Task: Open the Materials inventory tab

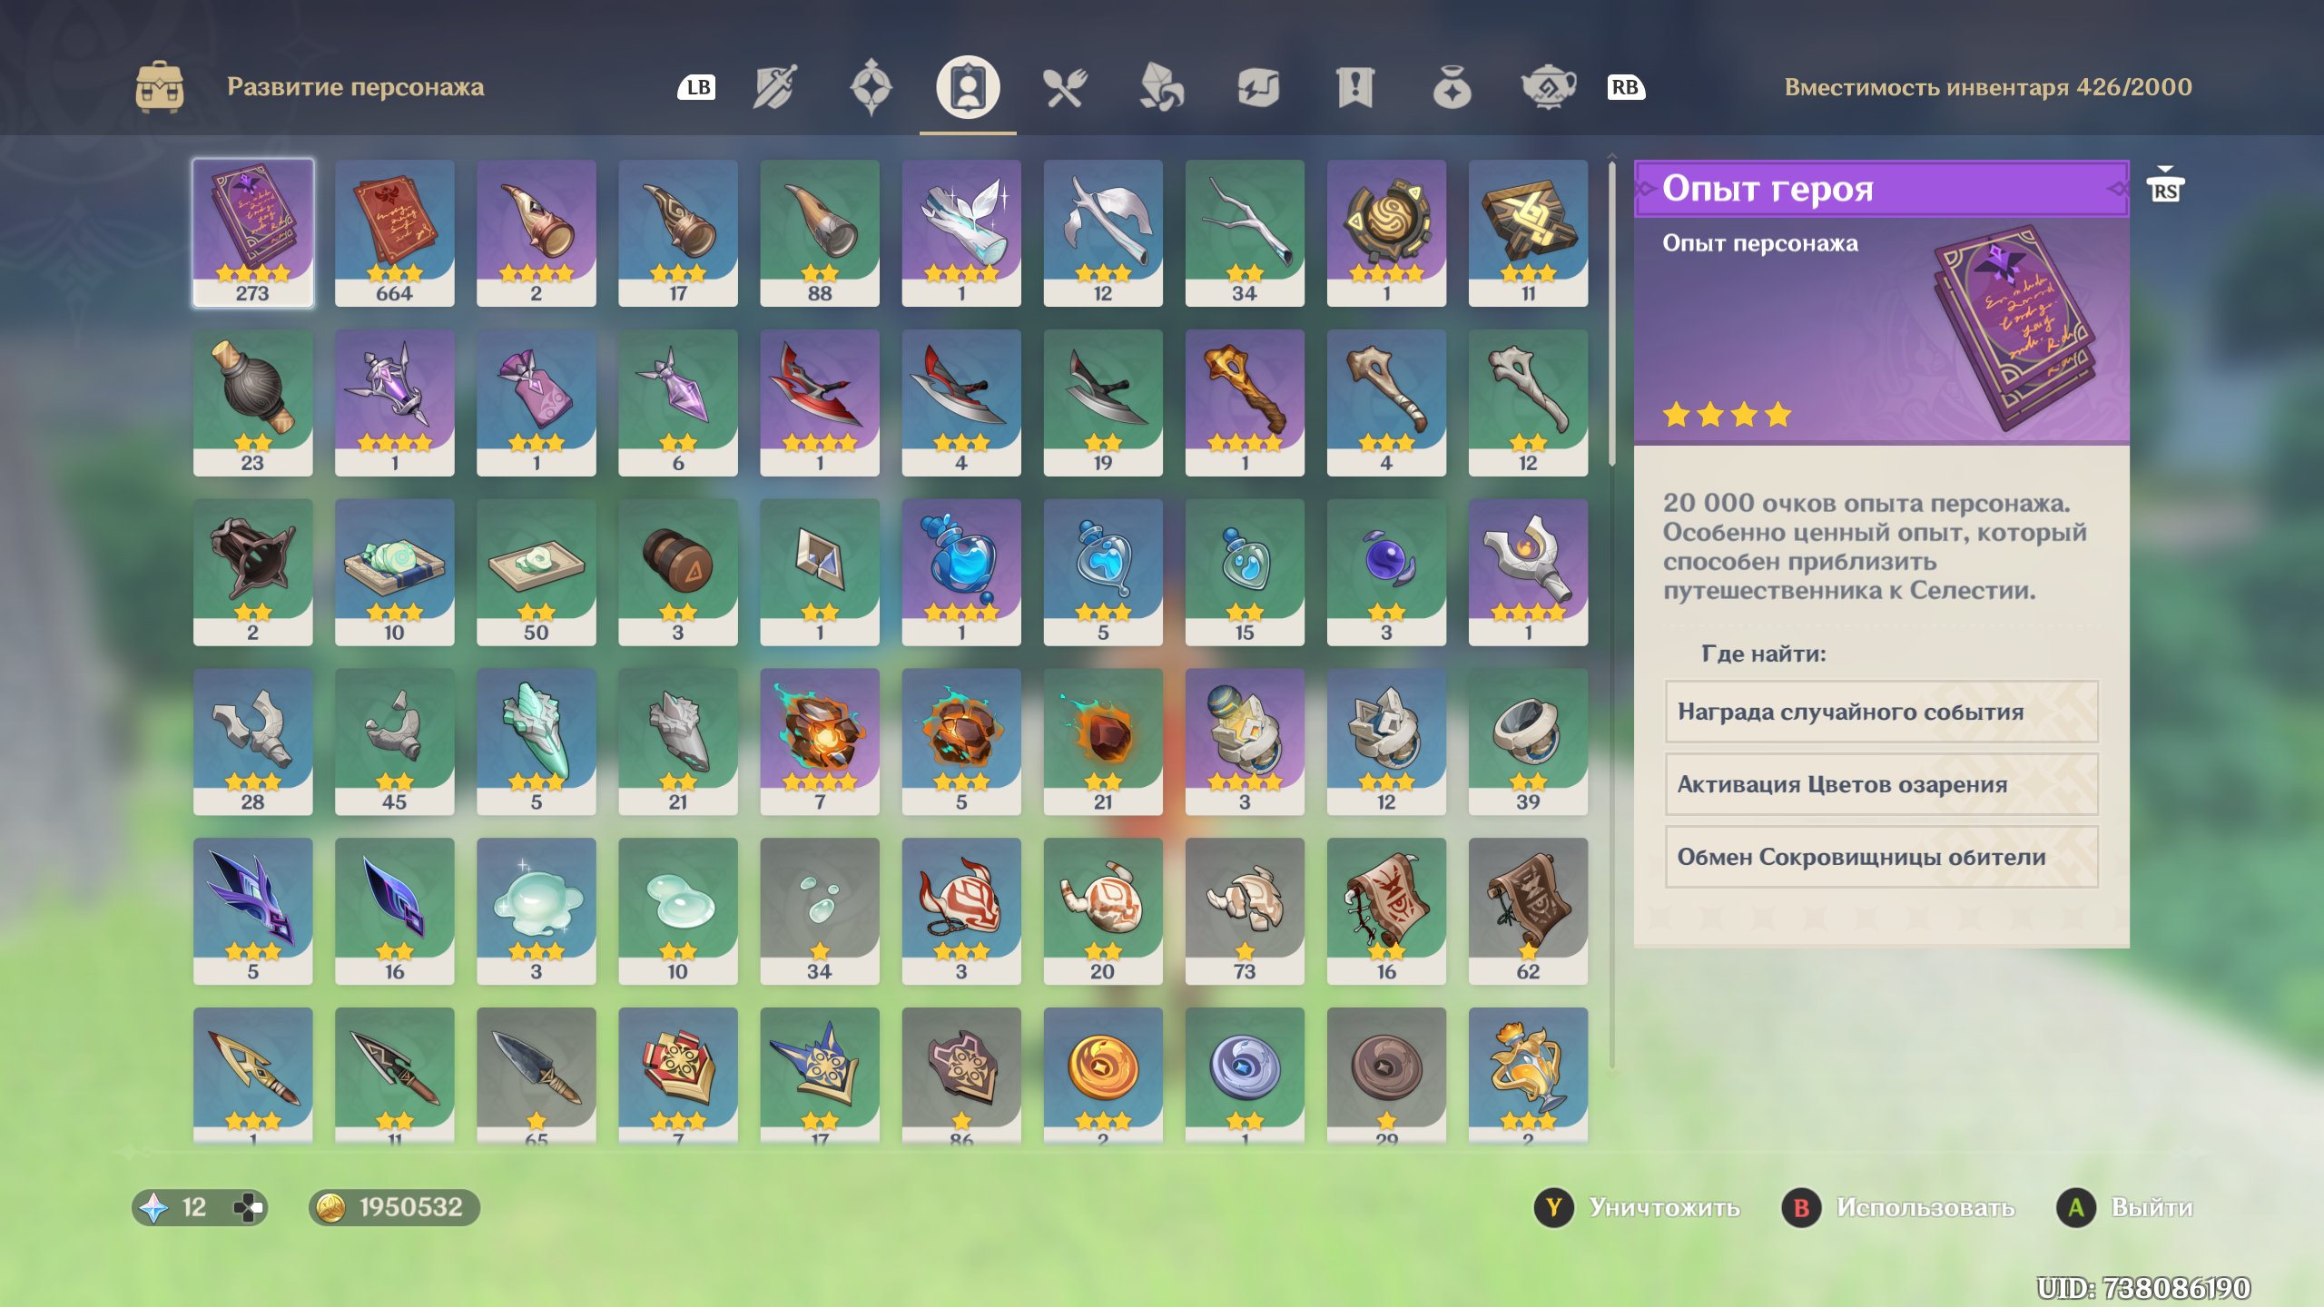Action: 1161,88
